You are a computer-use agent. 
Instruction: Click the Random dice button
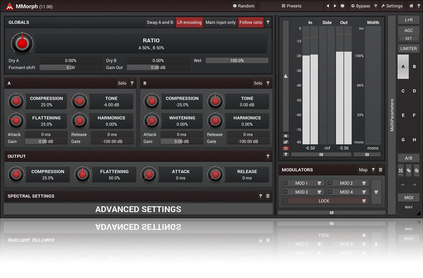244,6
